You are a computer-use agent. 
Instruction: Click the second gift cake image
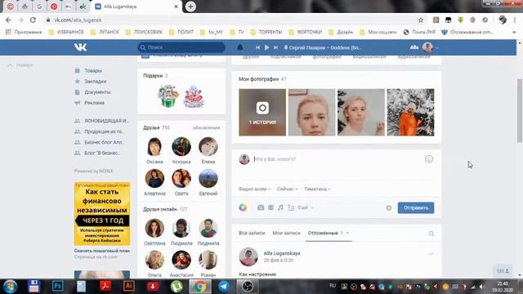pos(194,96)
